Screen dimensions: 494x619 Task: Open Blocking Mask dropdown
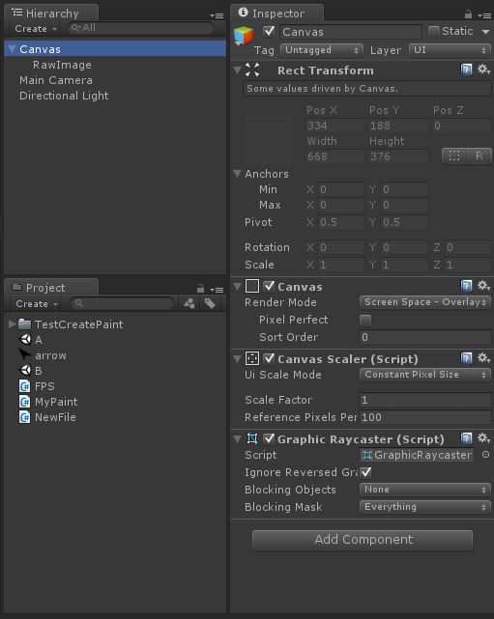pos(424,506)
